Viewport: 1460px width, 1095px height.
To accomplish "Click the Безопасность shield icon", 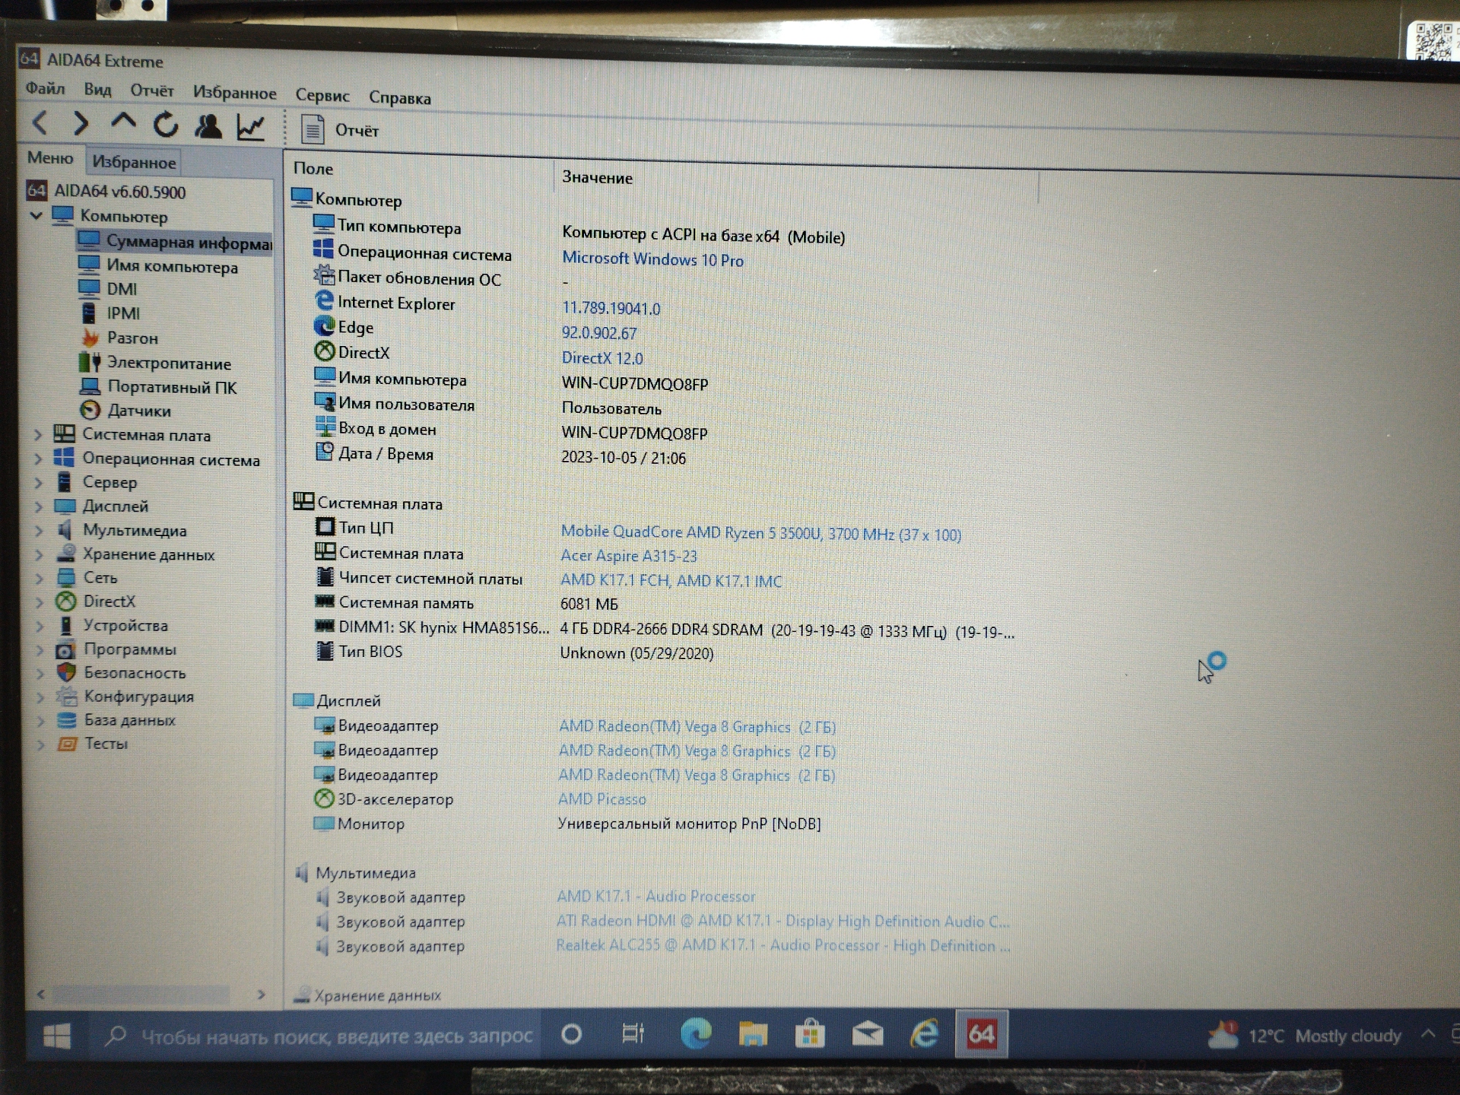I will click(x=67, y=672).
